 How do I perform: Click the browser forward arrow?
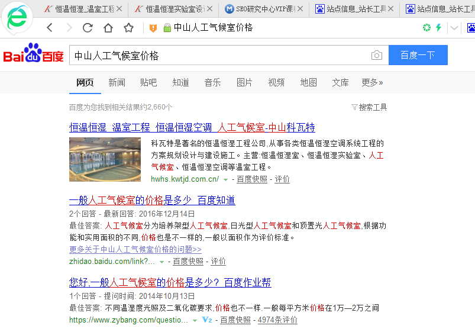[x=69, y=28]
